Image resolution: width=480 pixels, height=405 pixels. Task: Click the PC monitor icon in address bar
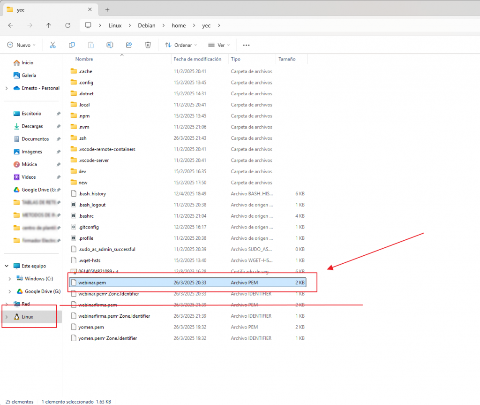88,25
